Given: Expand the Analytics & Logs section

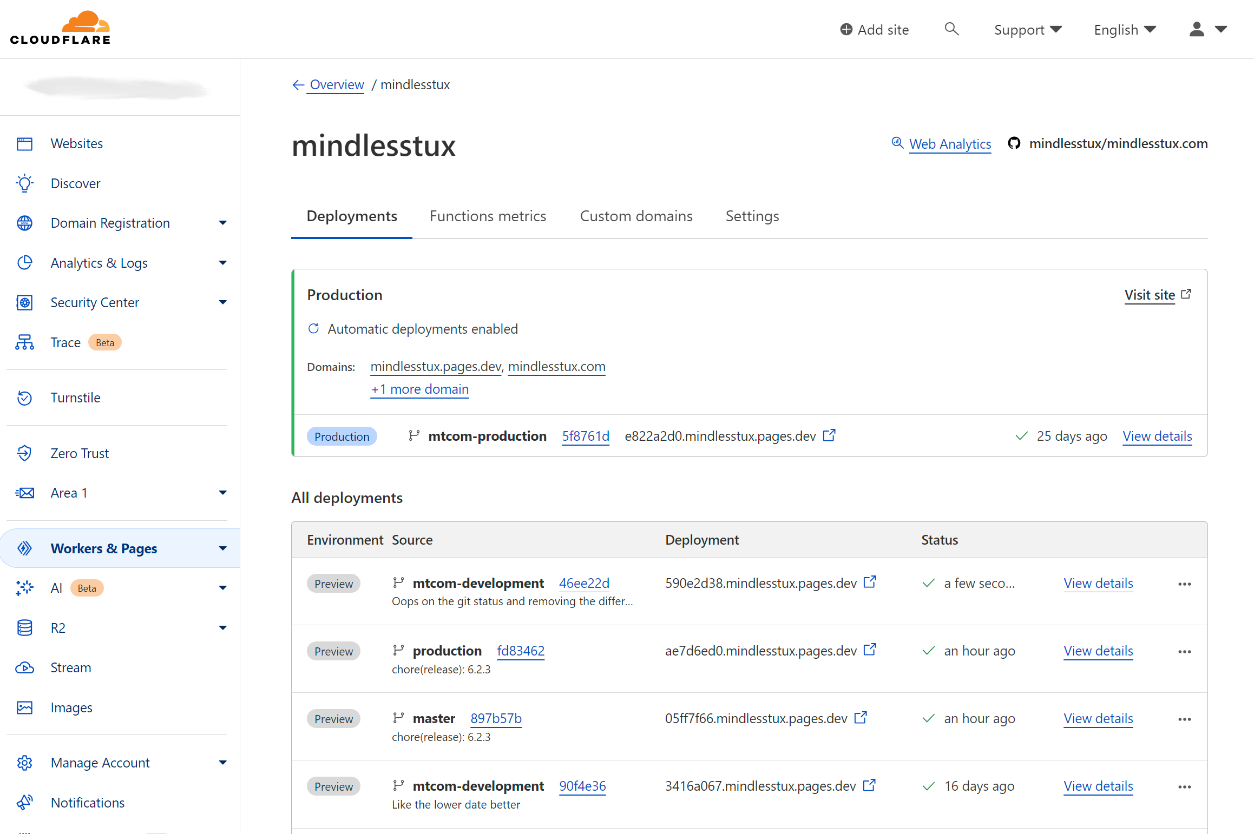Looking at the screenshot, I should 223,262.
